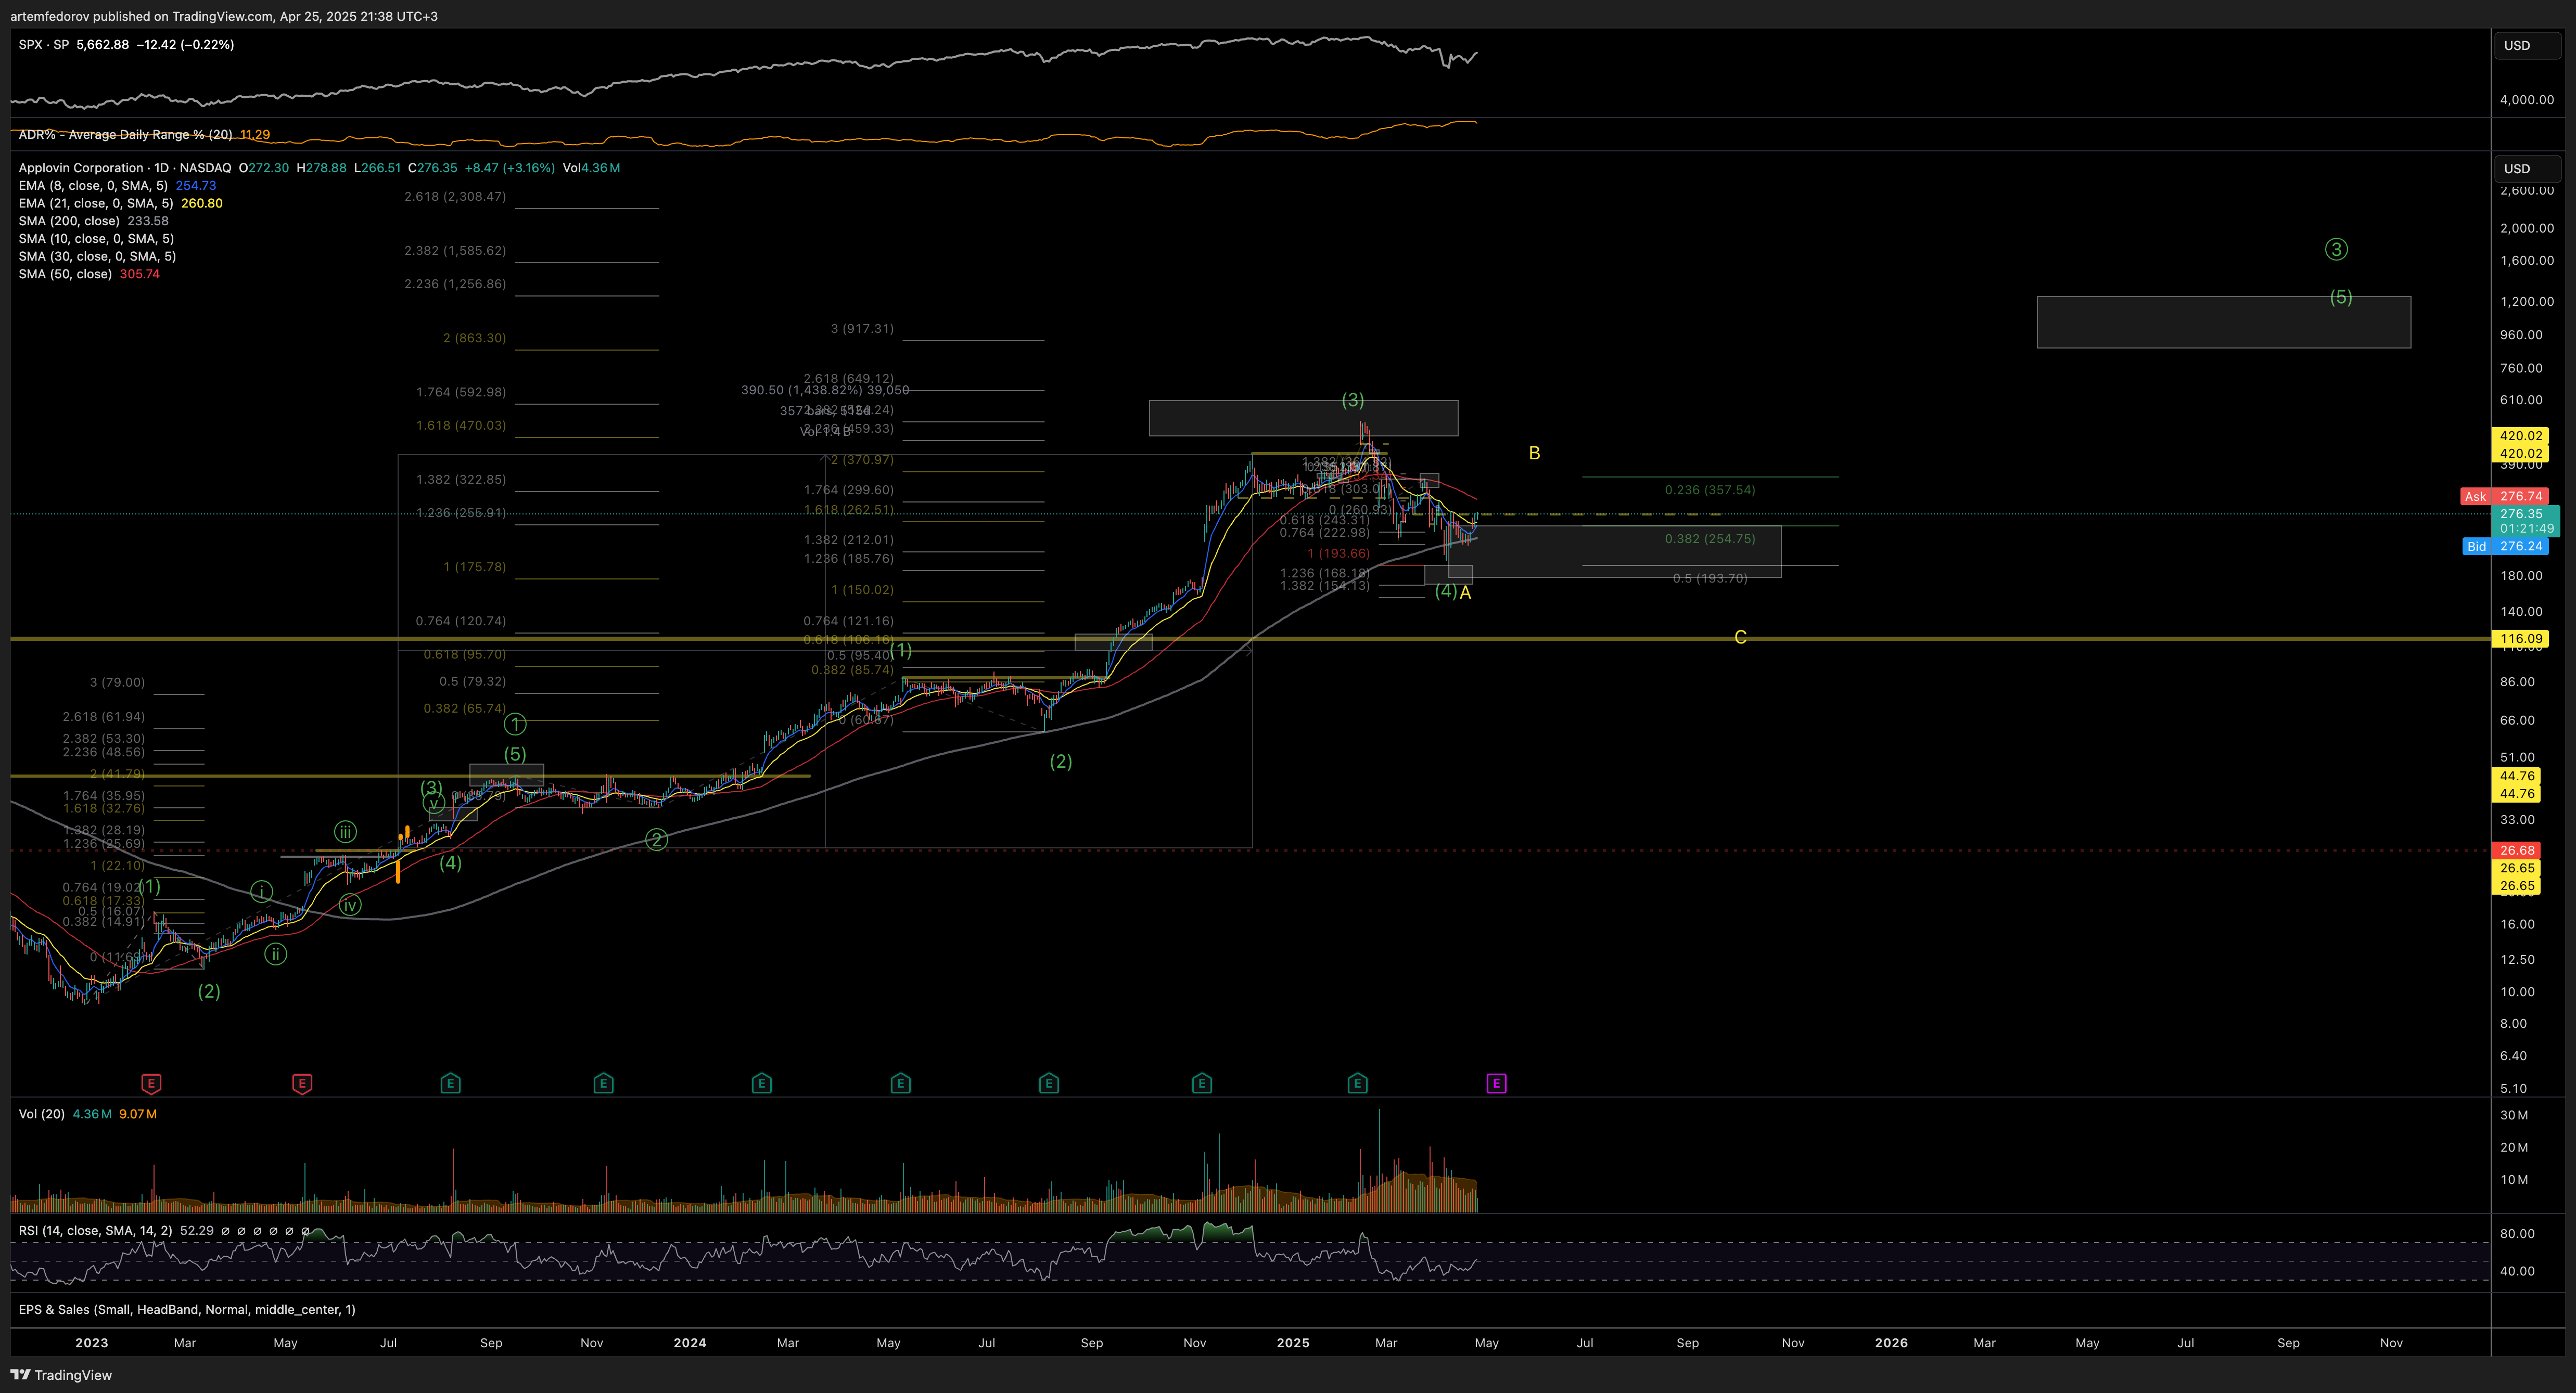Select the EPS & Sales indicator legend

coord(187,1310)
